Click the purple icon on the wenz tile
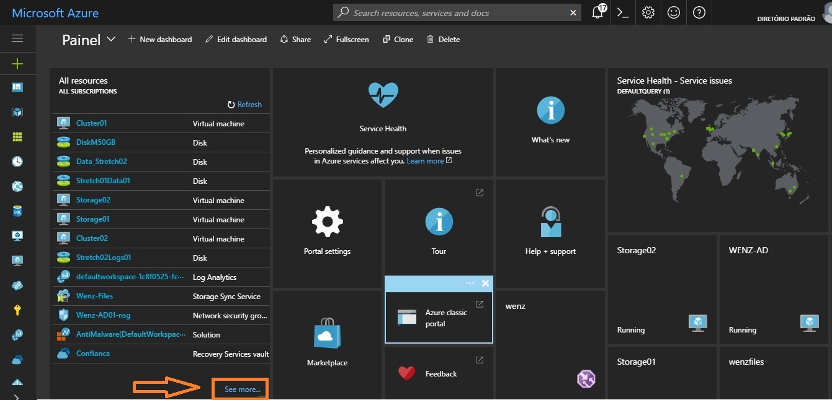Screen dimensions: 832x400 click(586, 378)
